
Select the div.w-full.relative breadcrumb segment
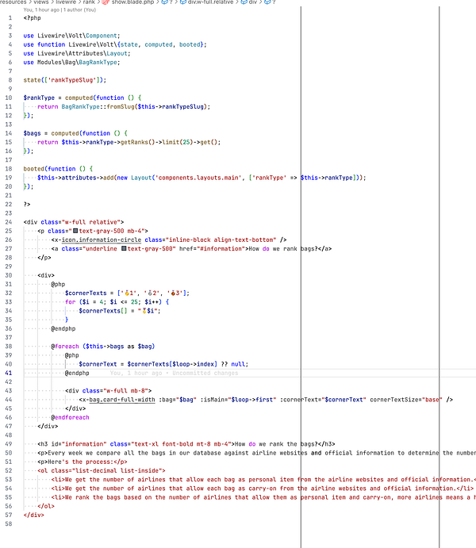[x=210, y=2]
